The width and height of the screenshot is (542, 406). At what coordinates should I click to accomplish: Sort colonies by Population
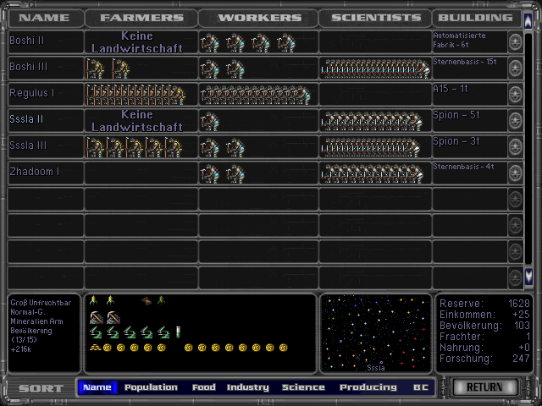[x=151, y=387]
